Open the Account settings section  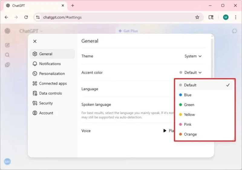52,113
